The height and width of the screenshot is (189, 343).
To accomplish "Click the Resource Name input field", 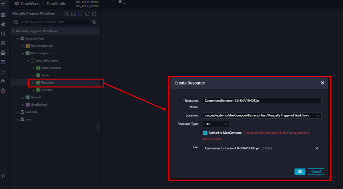I will click(x=262, y=101).
